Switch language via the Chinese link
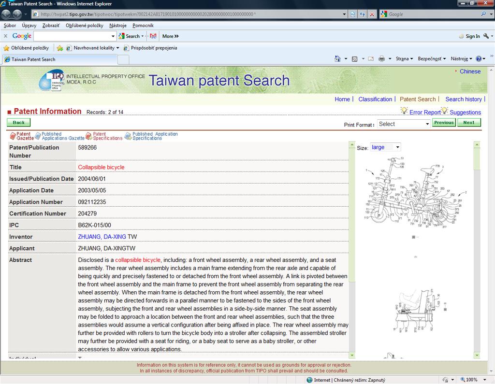 (470, 71)
